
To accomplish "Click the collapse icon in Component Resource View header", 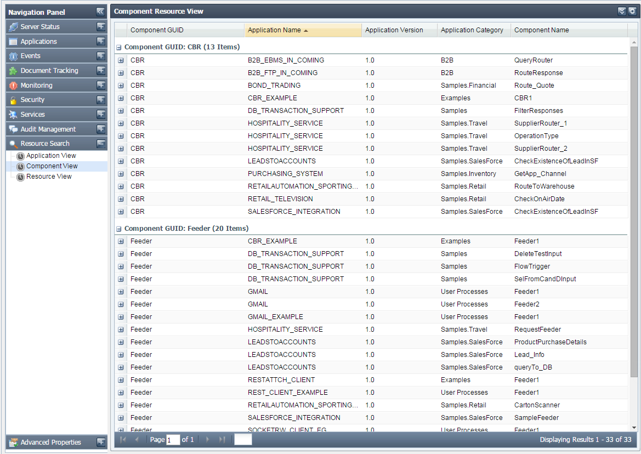I will point(622,12).
